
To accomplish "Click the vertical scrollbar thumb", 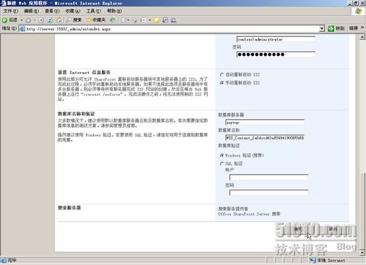I will (362, 211).
